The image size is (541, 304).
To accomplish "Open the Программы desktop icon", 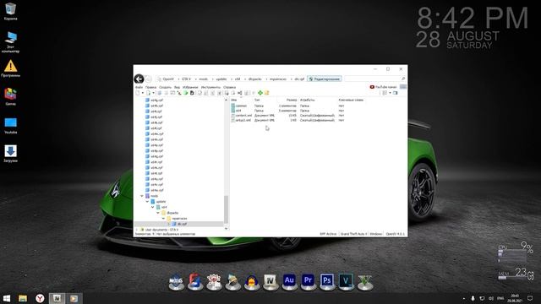I will pyautogui.click(x=10, y=68).
